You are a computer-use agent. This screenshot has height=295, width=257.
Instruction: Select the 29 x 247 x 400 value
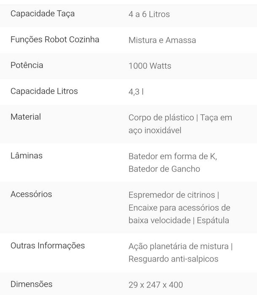click(x=155, y=285)
